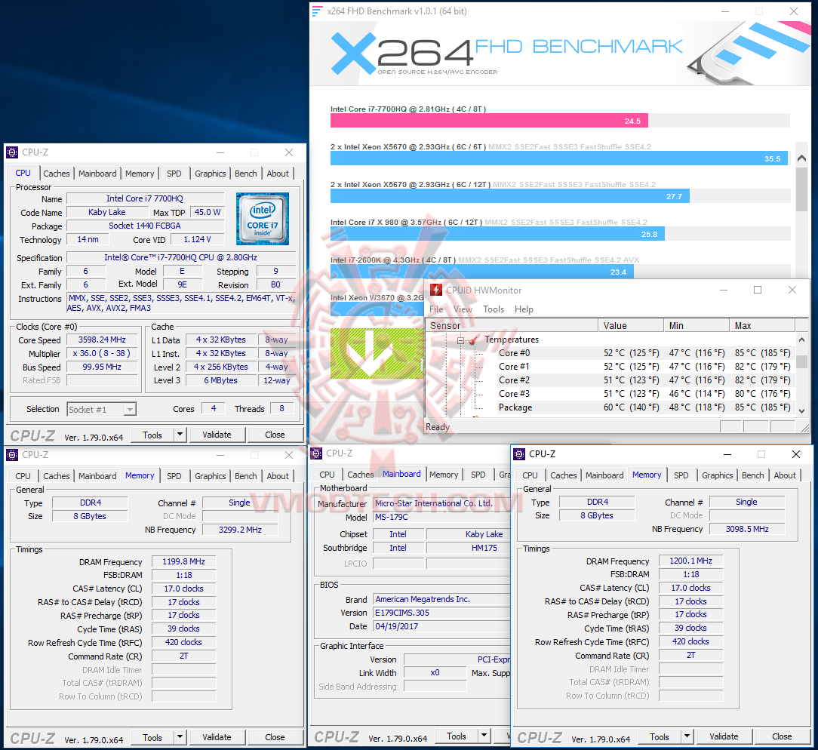Click Validate in front CPU-Z Memory window
Image resolution: width=818 pixels, height=750 pixels.
pyautogui.click(x=724, y=736)
